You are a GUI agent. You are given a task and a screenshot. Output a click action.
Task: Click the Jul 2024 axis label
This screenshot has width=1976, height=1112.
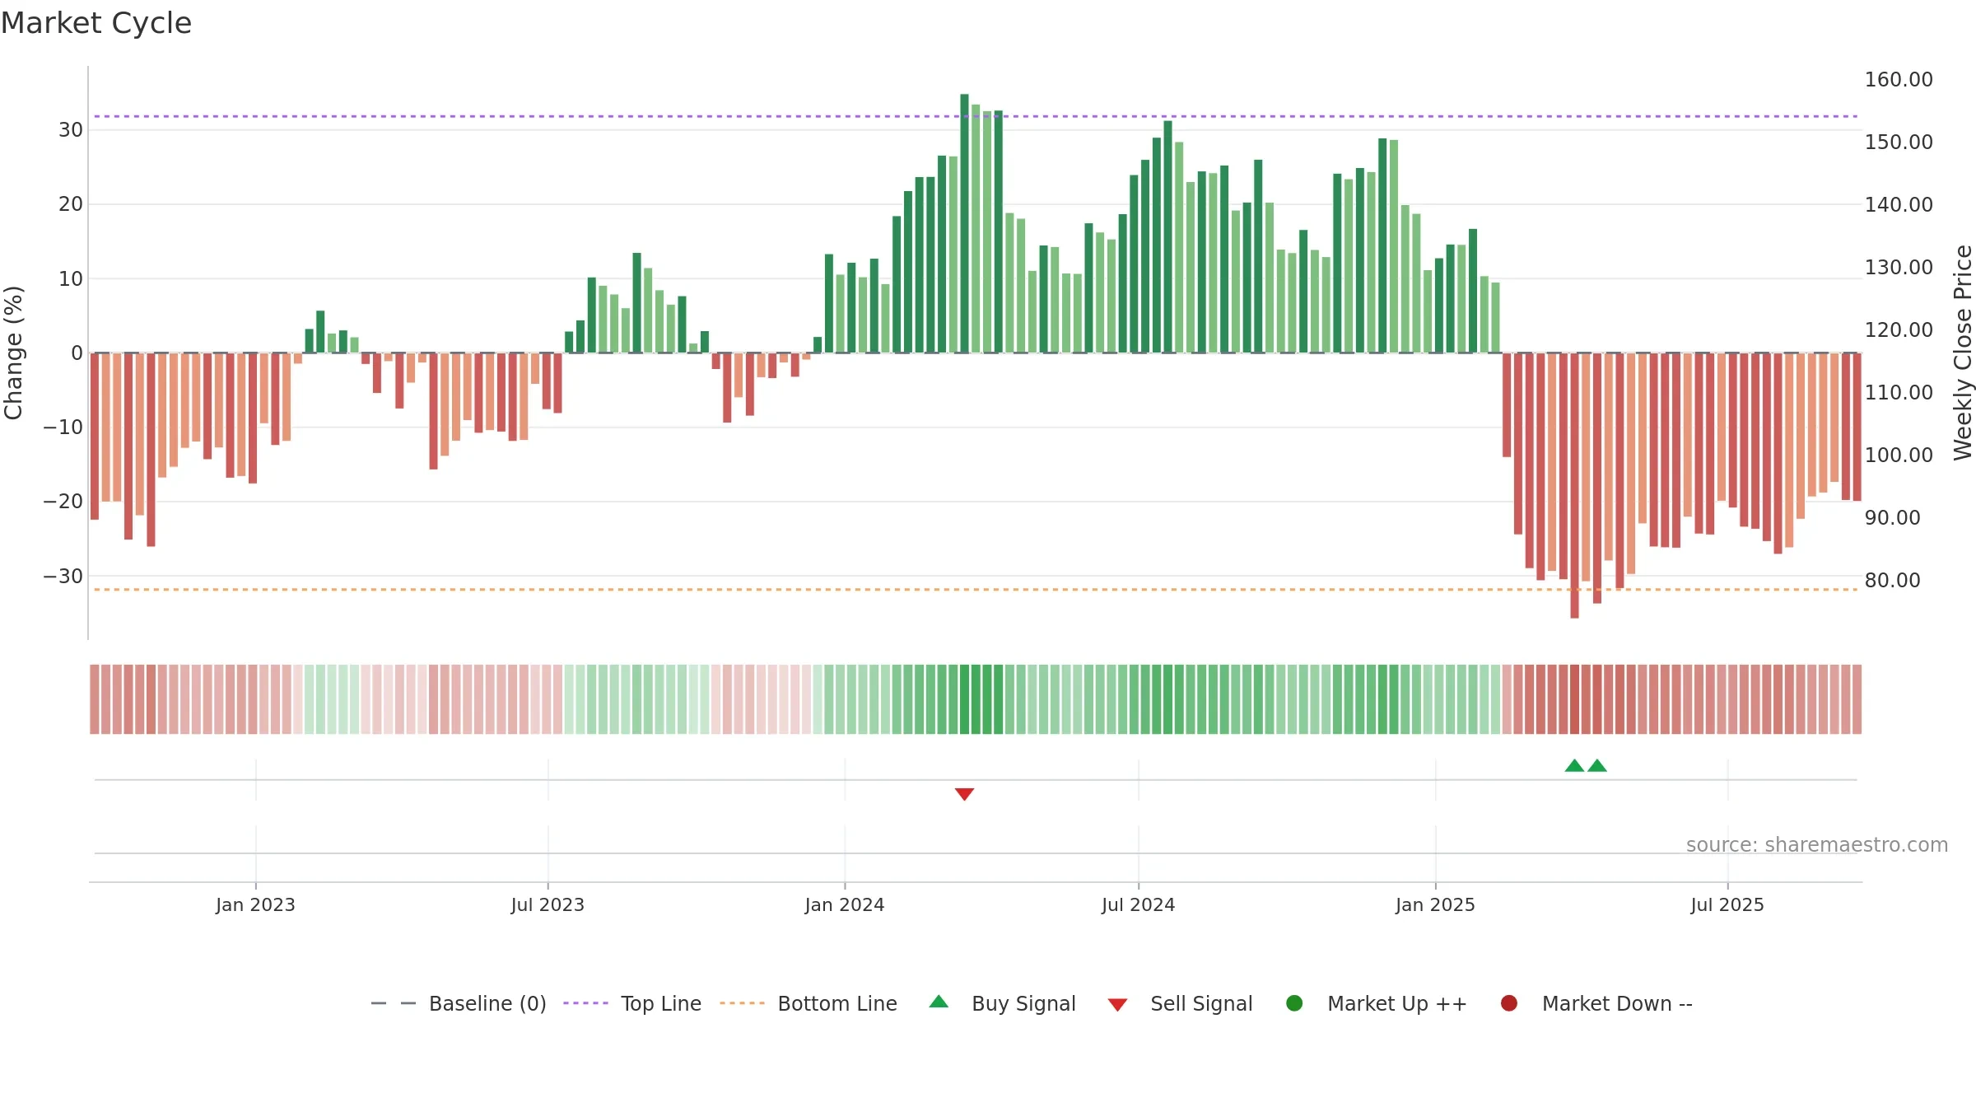(1139, 904)
